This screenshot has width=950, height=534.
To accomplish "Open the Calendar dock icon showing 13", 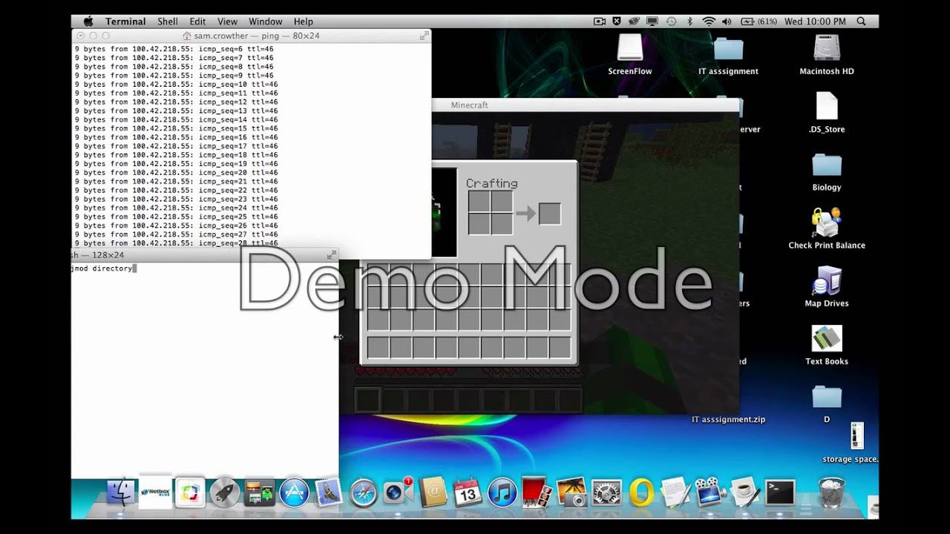I will [x=468, y=492].
